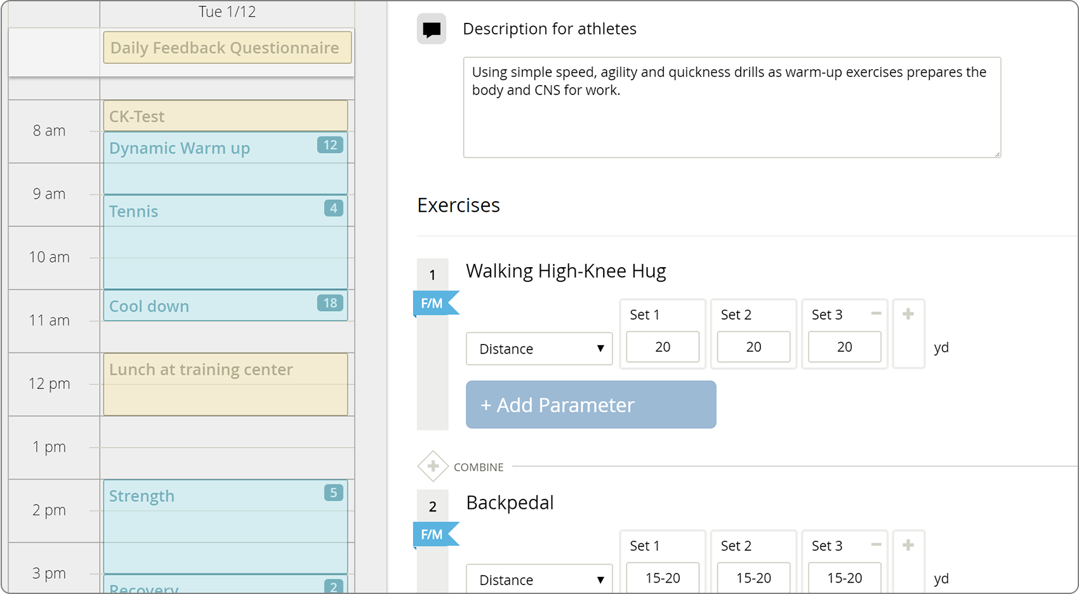Select the Cool down session block
The image size is (1079, 594).
point(225,306)
